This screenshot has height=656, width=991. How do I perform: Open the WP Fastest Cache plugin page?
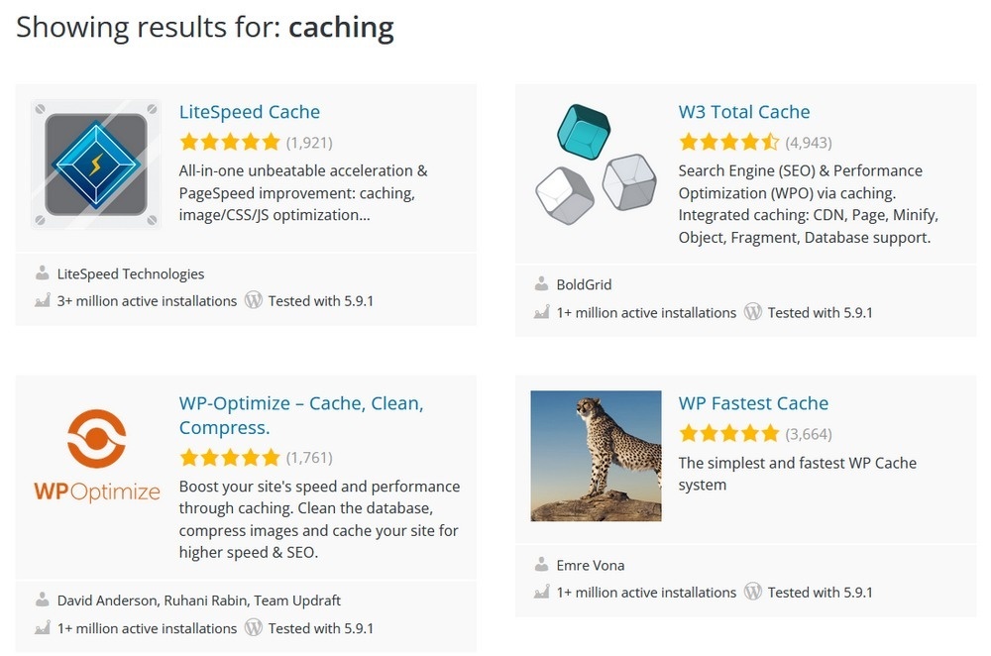[x=753, y=402]
